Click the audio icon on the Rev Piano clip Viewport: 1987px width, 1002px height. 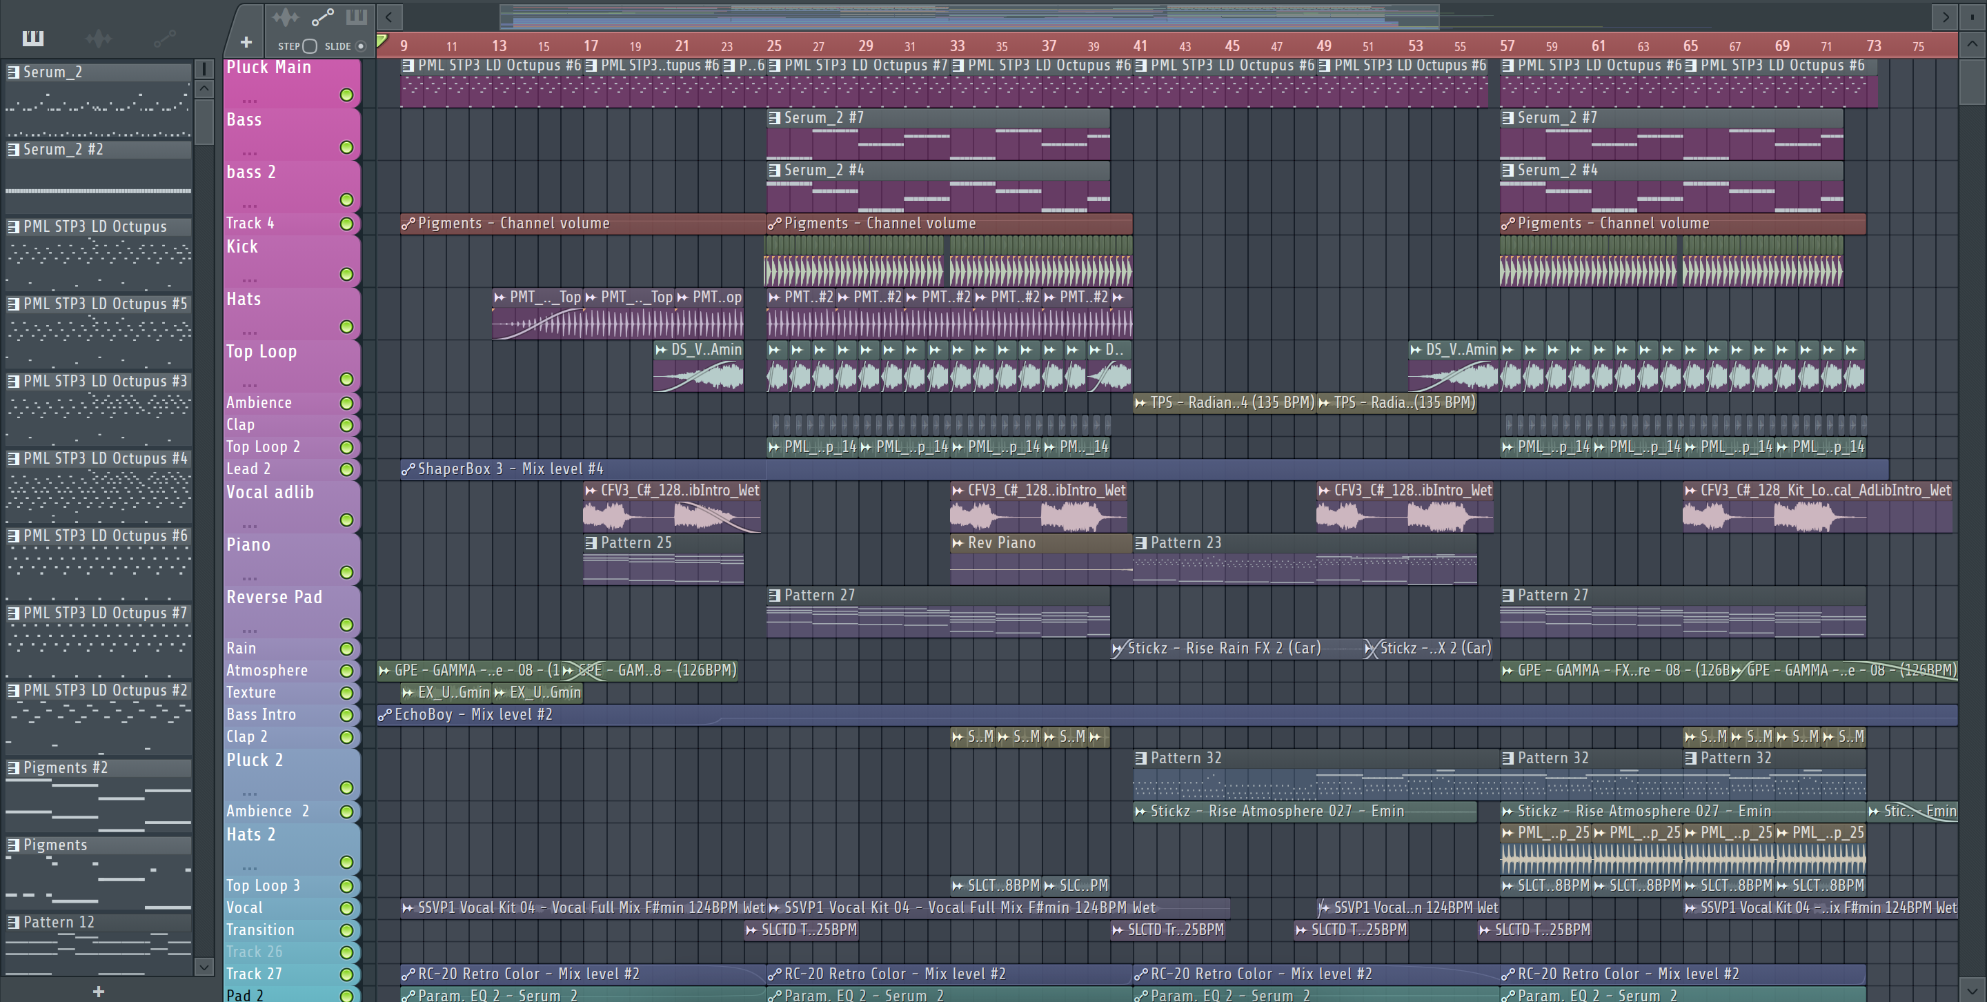[x=958, y=543]
